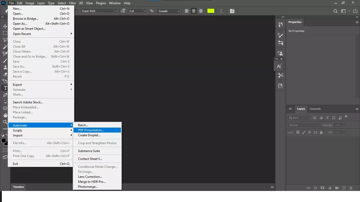Switch to the Channels tab
Image resolution: width=360 pixels, height=202 pixels.
[315, 109]
